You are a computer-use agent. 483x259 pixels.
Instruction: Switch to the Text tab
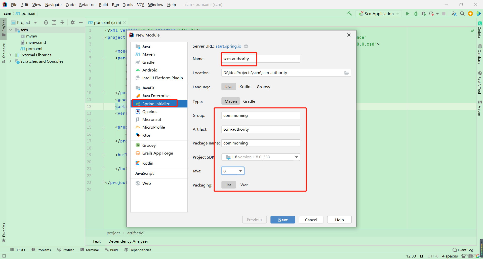[x=97, y=241]
